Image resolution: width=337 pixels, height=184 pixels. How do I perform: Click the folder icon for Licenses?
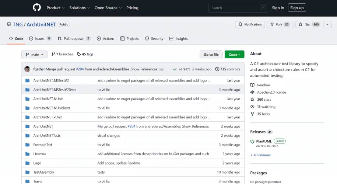click(x=27, y=154)
